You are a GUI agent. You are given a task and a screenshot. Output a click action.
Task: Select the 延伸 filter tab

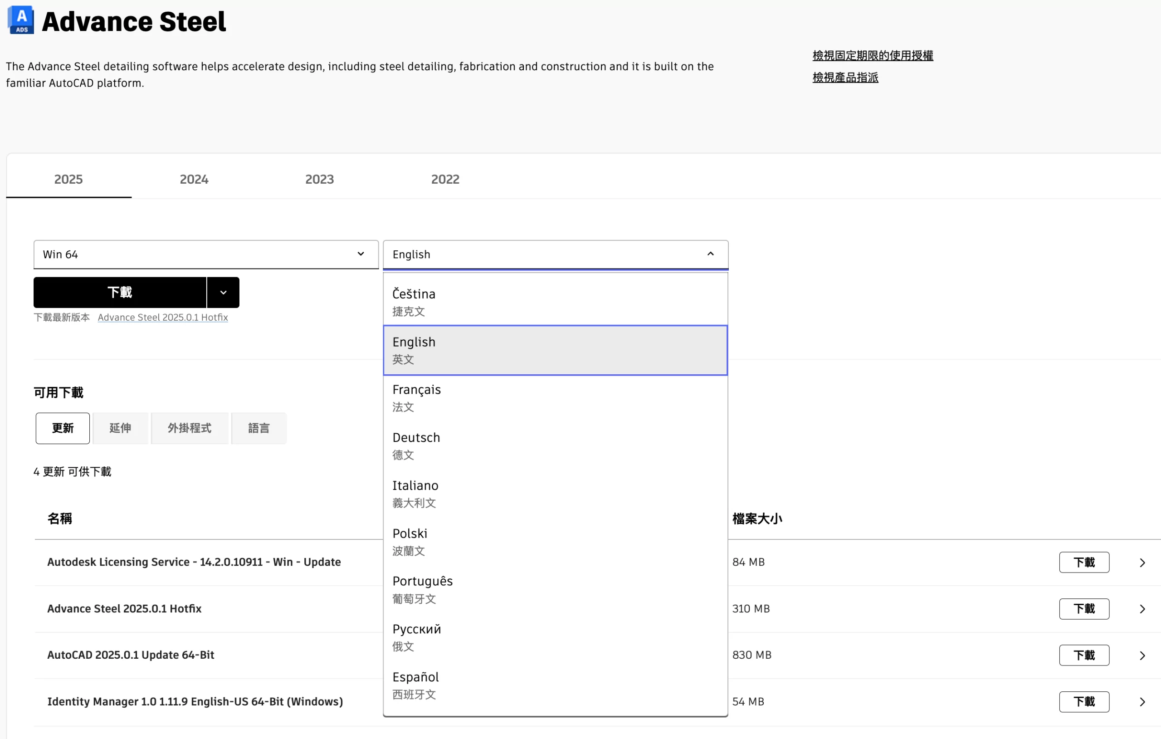[x=120, y=428]
